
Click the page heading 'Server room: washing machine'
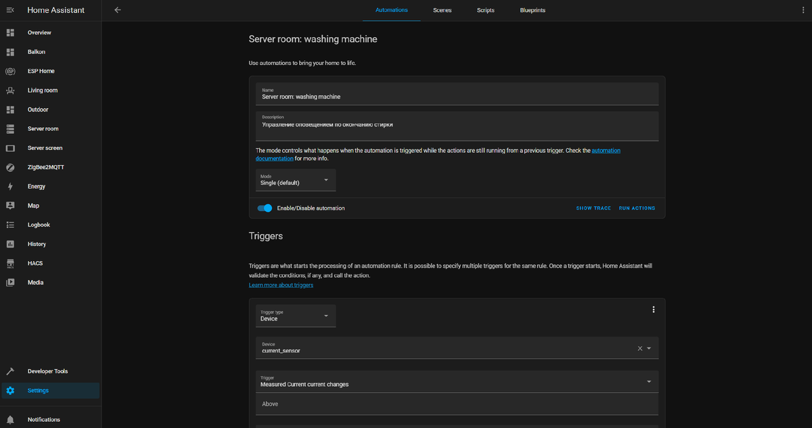tap(313, 39)
